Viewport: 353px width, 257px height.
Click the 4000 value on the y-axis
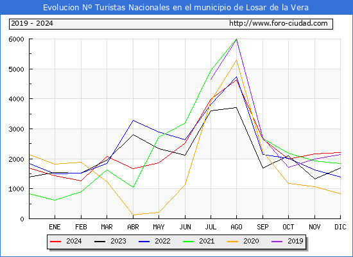[x=16, y=99]
